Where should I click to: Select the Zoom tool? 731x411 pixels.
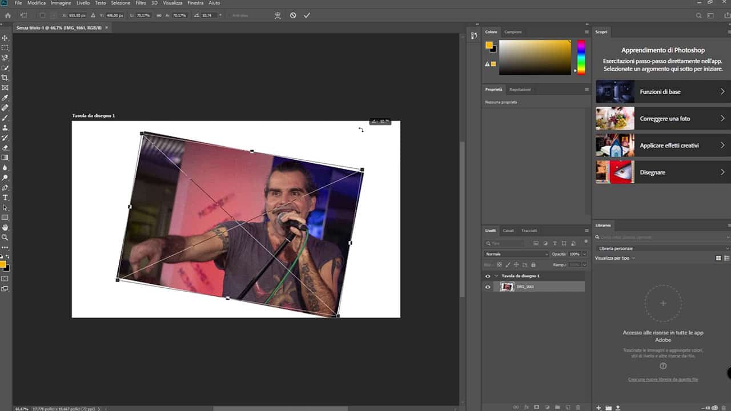[5, 237]
